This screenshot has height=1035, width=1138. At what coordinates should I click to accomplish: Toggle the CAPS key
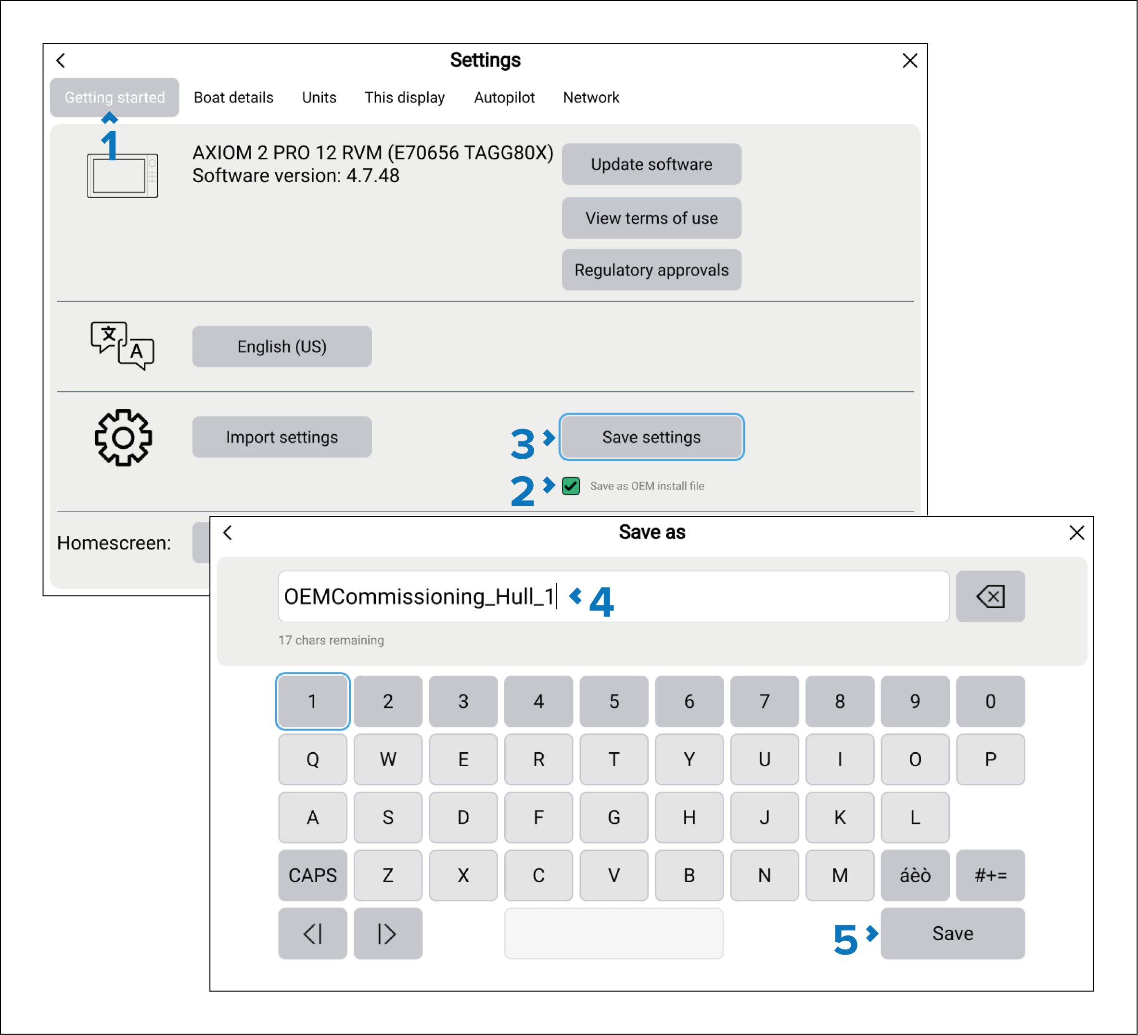[x=312, y=875]
